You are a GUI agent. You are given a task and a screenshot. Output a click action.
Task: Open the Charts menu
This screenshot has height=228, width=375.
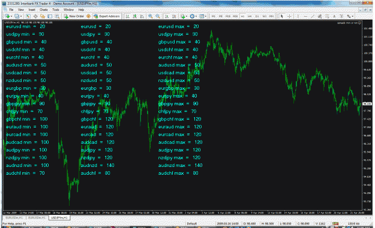pos(44,10)
